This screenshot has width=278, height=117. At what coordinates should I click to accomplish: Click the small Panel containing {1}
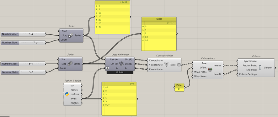coord(179,87)
